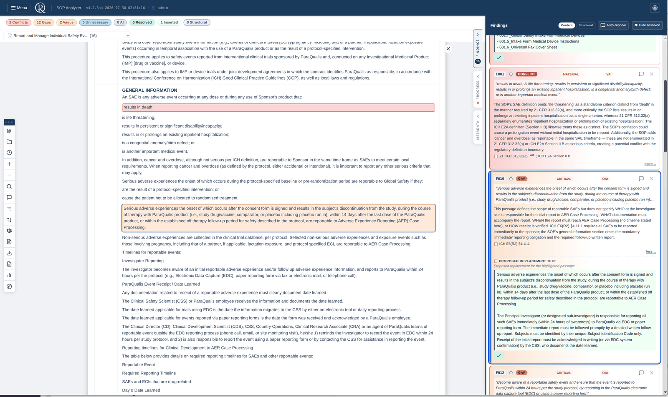Image resolution: width=668 pixels, height=397 pixels.
Task: Open the balance scales icon
Action: 9,231
